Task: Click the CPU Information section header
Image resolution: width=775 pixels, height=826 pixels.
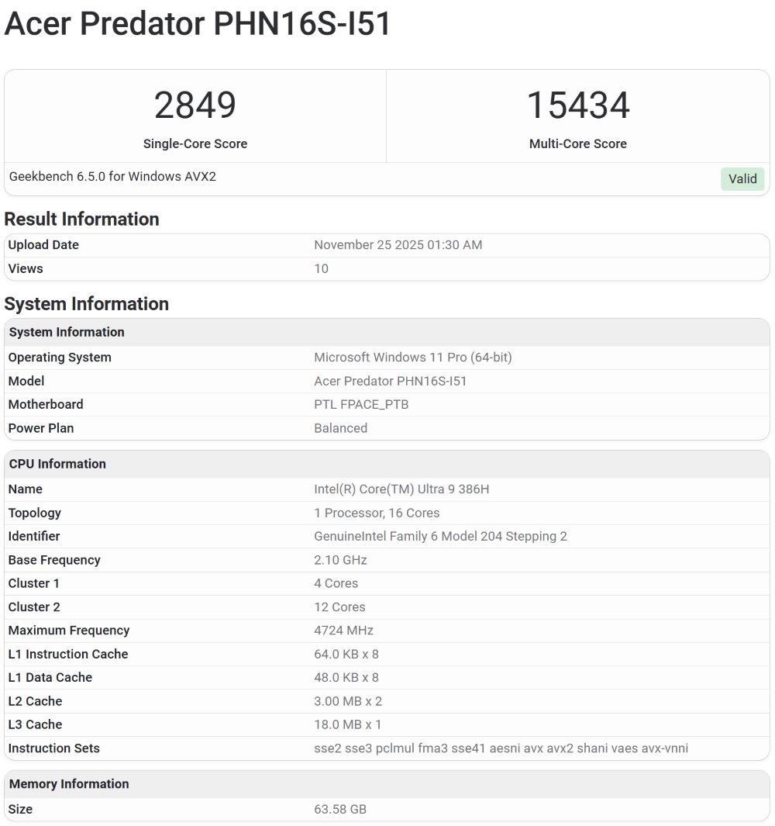Action: 57,464
